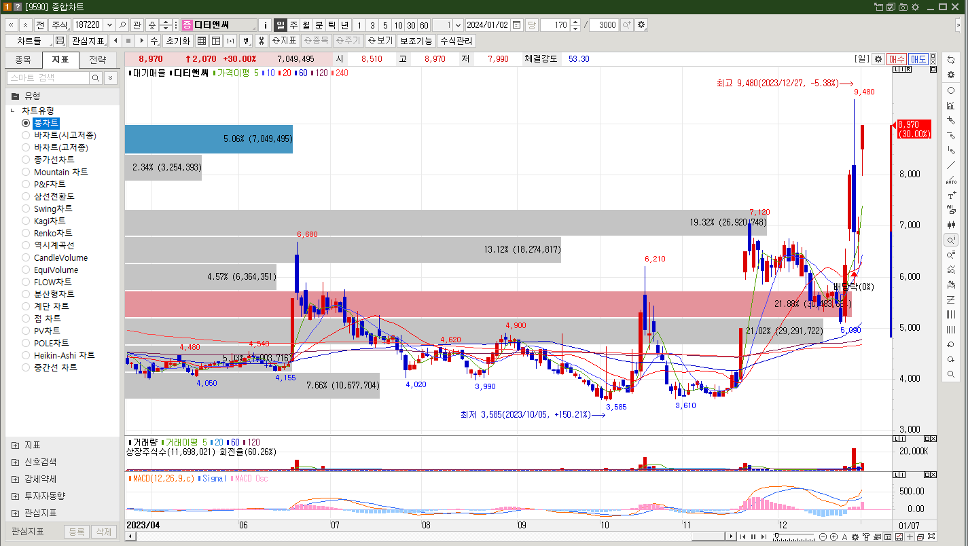Select the 봉차트 radio option
968x546 pixels.
[x=26, y=123]
